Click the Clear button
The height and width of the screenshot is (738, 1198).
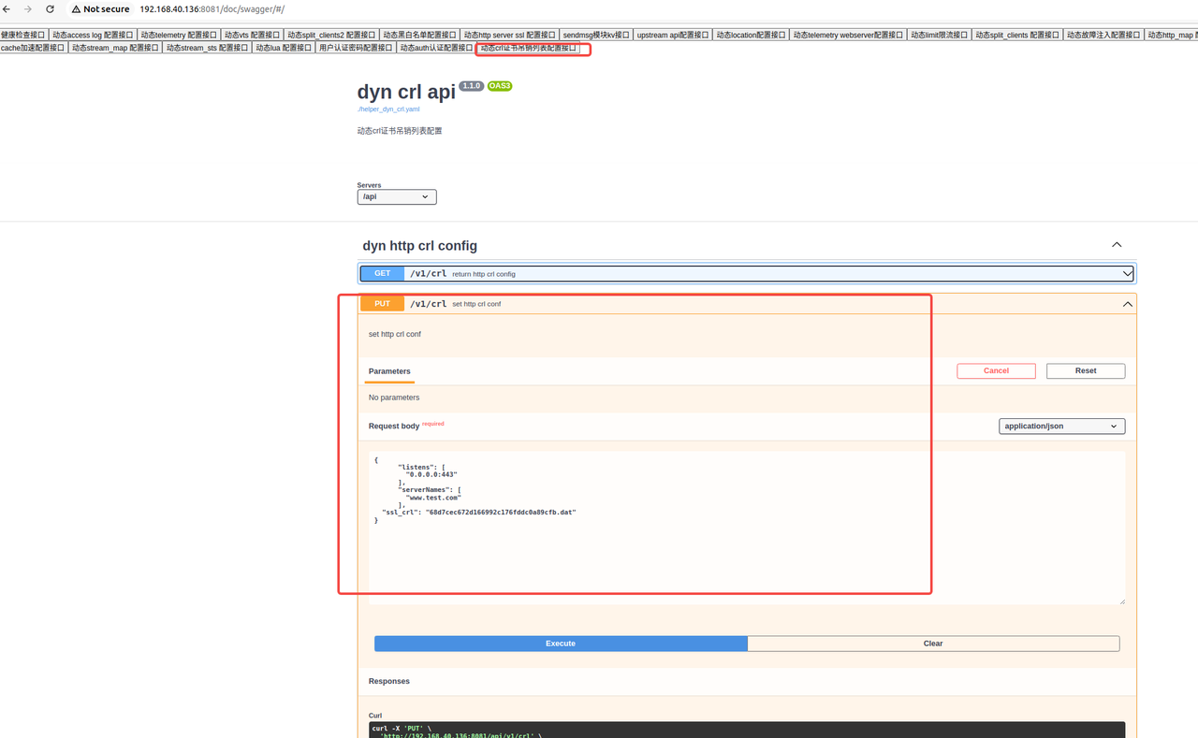coord(932,644)
